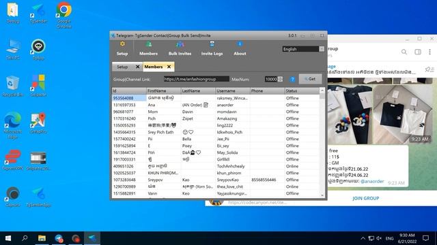This screenshot has width=437, height=245.
Task: Select the row with username momdavin
Action: 216,112
